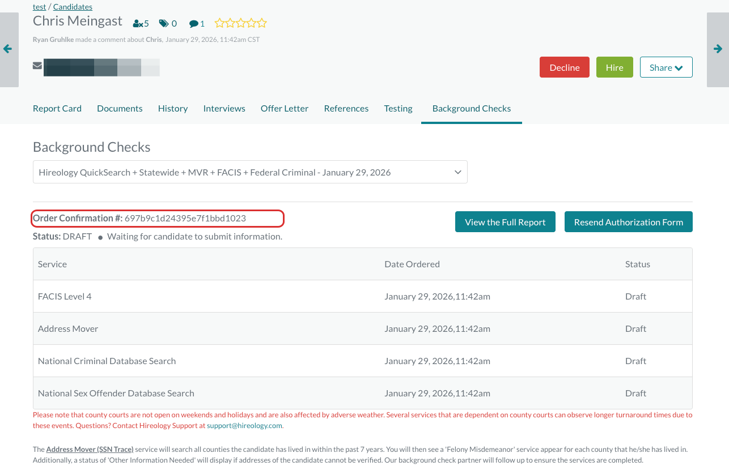Click View the Full Report button
Viewport: 729px width, 470px height.
505,222
